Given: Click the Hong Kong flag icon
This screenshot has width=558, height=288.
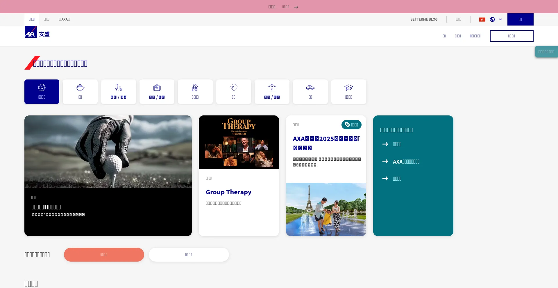Looking at the screenshot, I should pos(482,19).
